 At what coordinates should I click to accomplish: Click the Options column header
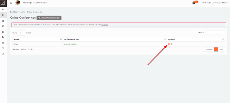coord(196,40)
